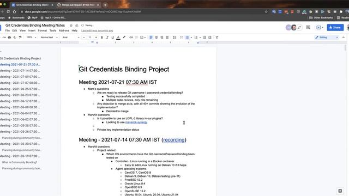Select outline item Meeting - 2021-06-25
Screen dimensions: 349x196
coord(20,89)
